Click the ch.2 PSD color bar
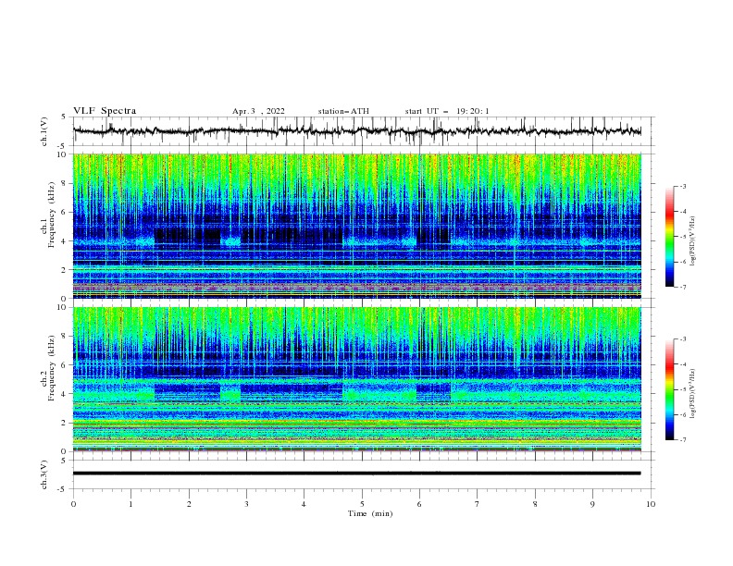This screenshot has height=566, width=733. [669, 389]
